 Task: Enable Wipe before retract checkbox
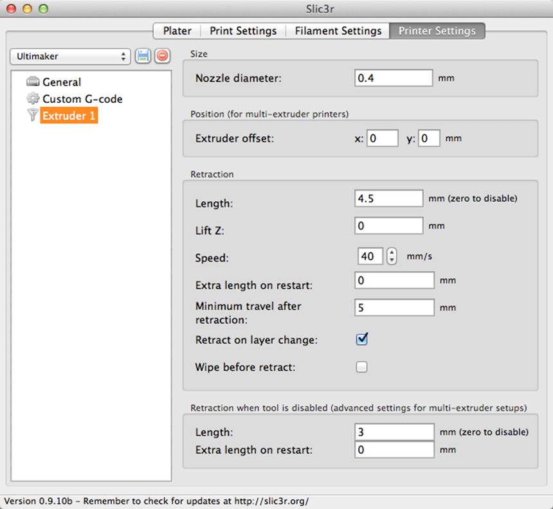361,366
